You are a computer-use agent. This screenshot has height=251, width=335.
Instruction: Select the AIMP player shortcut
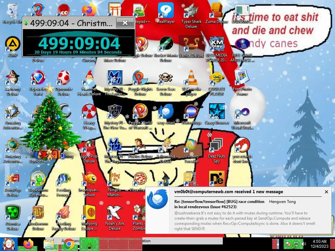(x=13, y=46)
